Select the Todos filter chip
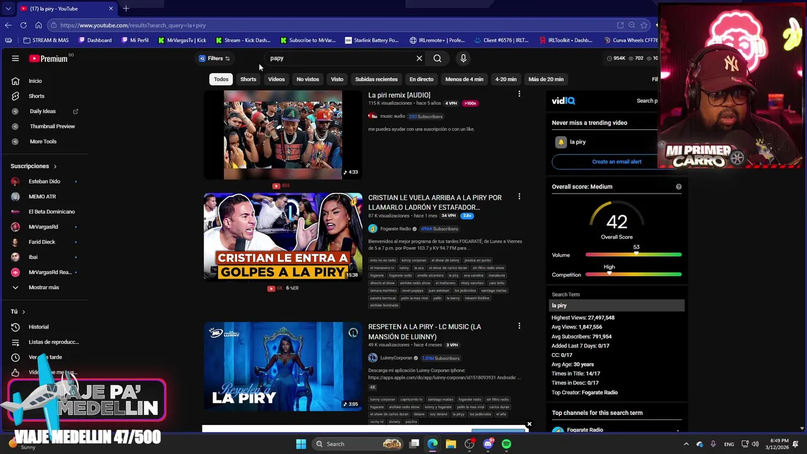This screenshot has width=807, height=454. (x=221, y=79)
